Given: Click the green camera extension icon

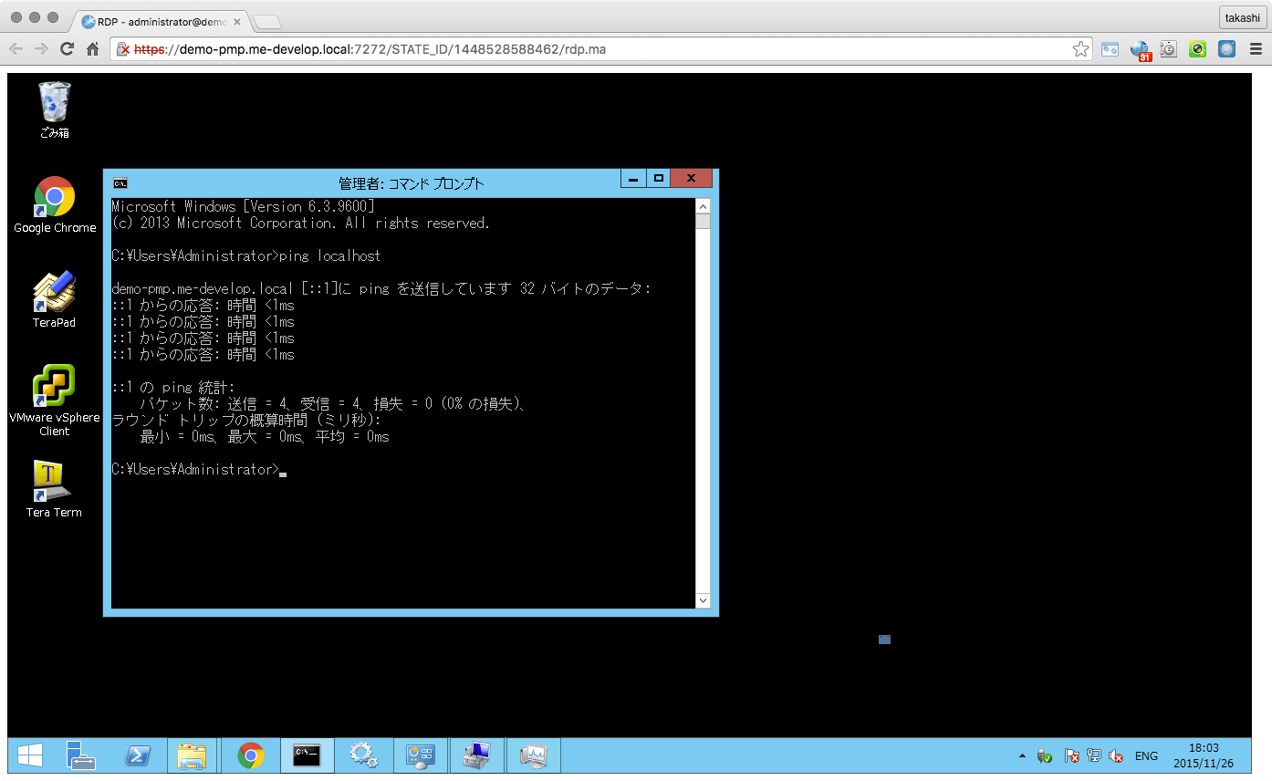Looking at the screenshot, I should pyautogui.click(x=1198, y=49).
